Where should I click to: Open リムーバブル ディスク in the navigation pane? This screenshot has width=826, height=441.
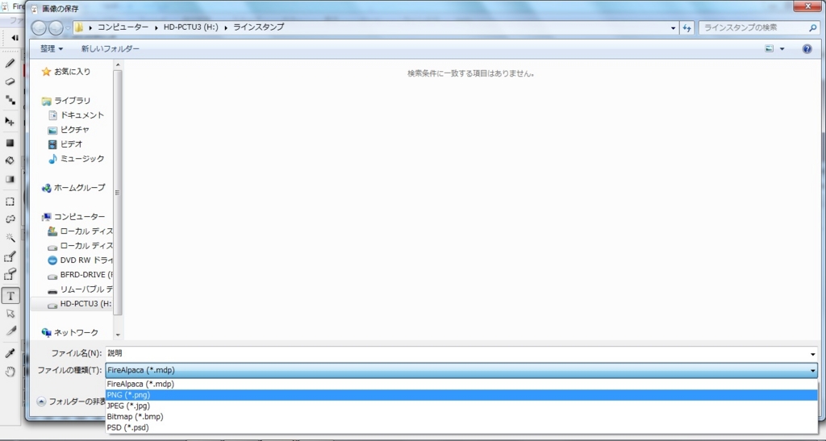[80, 289]
